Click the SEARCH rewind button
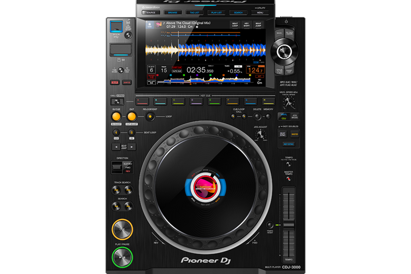The image size is (411, 274). [116, 206]
